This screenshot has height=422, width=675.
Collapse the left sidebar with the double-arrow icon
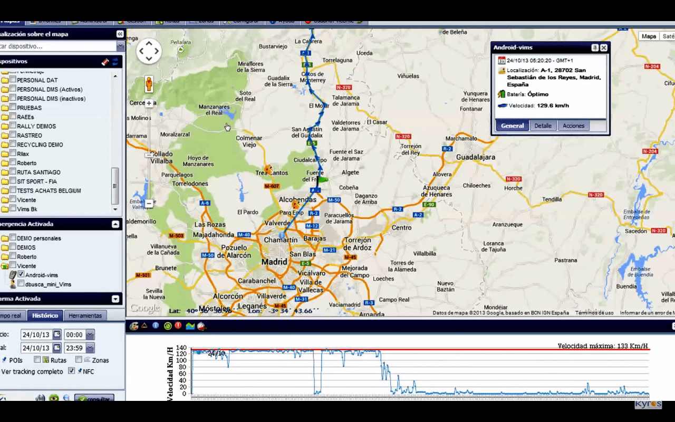[x=120, y=34]
